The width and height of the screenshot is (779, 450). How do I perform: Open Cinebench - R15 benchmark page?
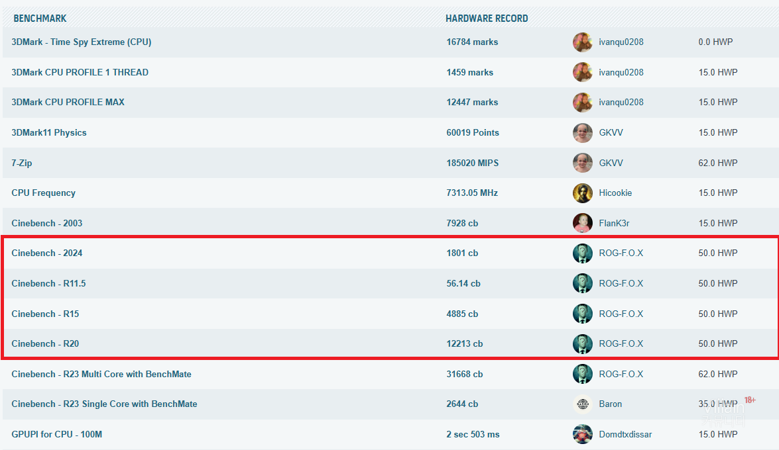tap(45, 314)
